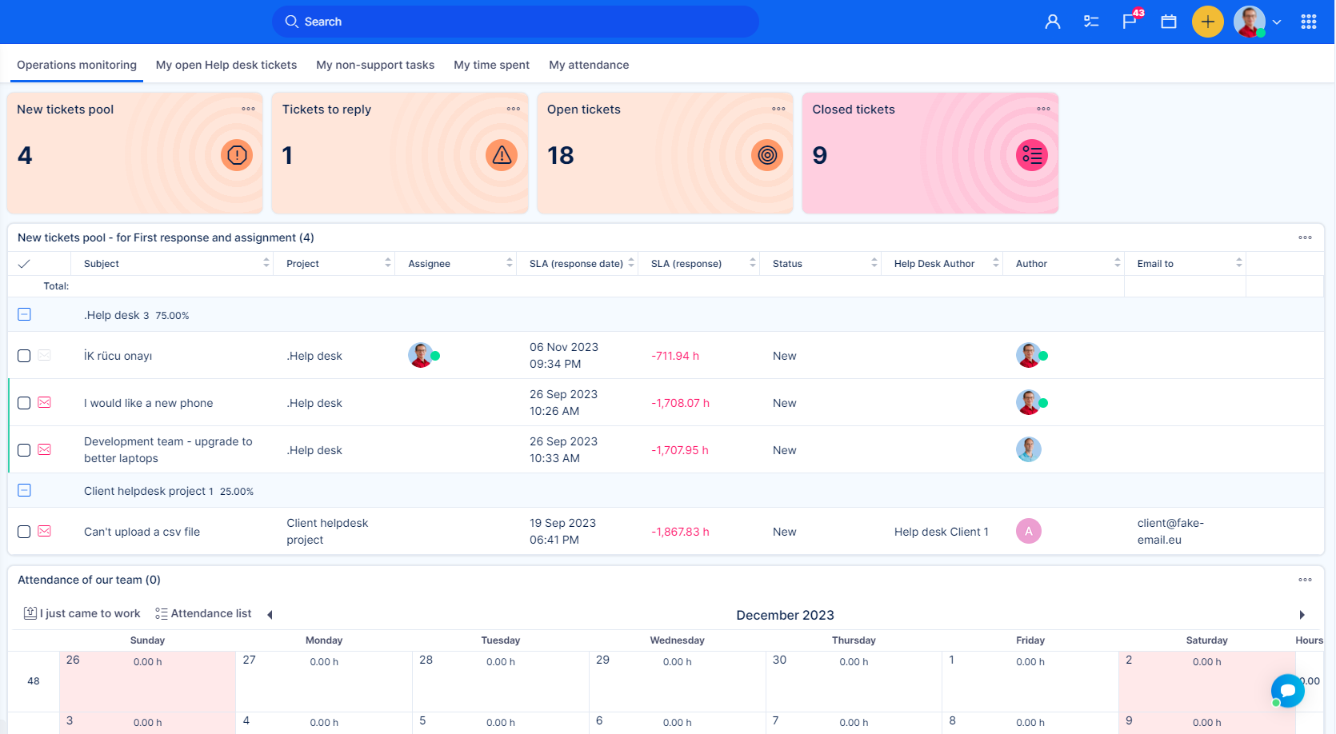The image size is (1336, 734).
Task: Click the yellow plus create button
Action: click(x=1208, y=22)
